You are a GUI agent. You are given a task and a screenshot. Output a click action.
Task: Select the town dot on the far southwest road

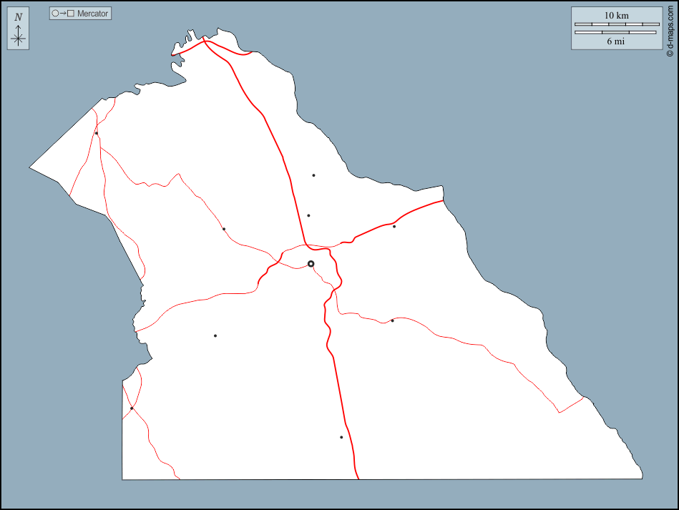point(132,408)
